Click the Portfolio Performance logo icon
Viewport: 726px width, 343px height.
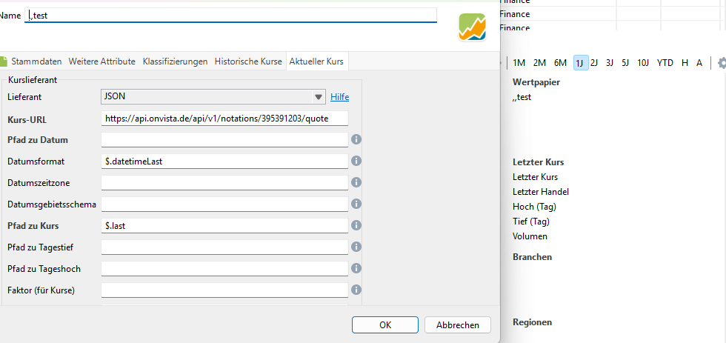(473, 27)
